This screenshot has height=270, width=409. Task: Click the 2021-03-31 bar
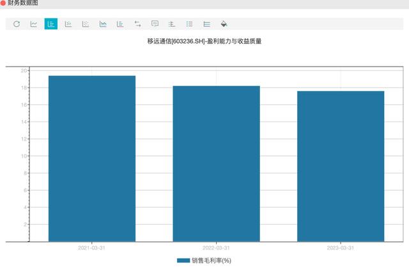92,159
